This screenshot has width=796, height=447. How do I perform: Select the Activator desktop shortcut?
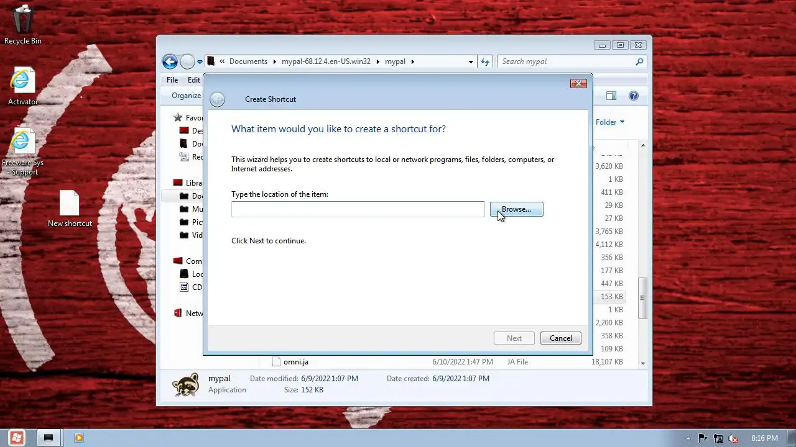pyautogui.click(x=23, y=87)
